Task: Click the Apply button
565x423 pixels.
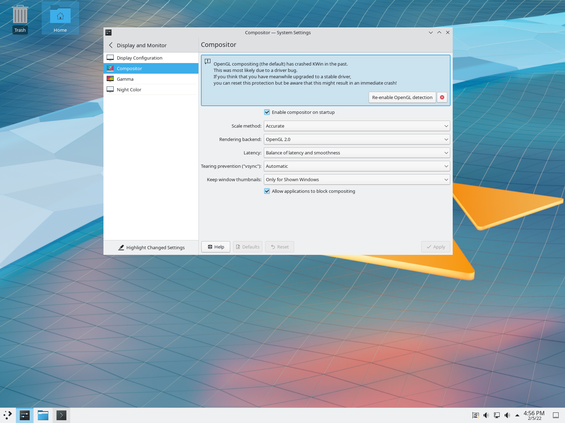Action: [436, 247]
